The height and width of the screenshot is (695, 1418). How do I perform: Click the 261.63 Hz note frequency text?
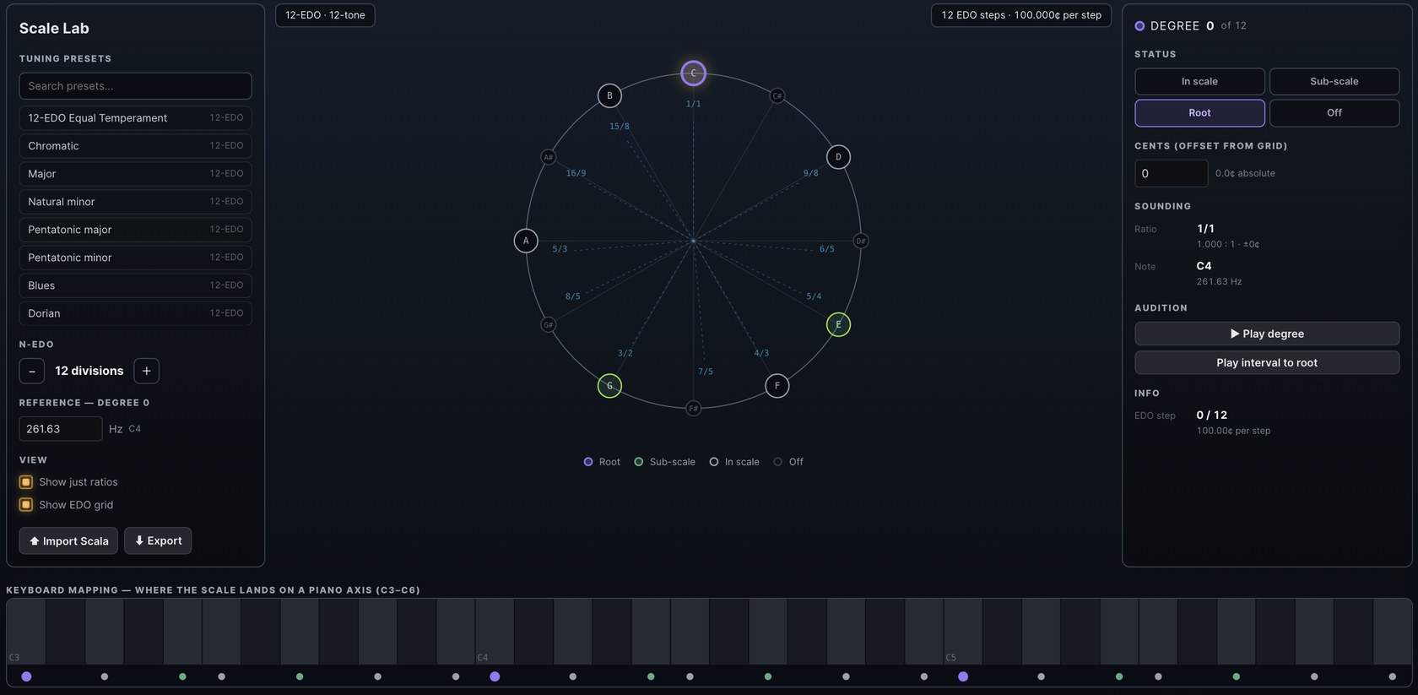(1219, 282)
